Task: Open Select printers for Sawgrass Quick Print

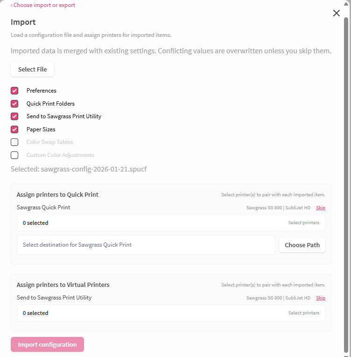Action: [x=304, y=223]
